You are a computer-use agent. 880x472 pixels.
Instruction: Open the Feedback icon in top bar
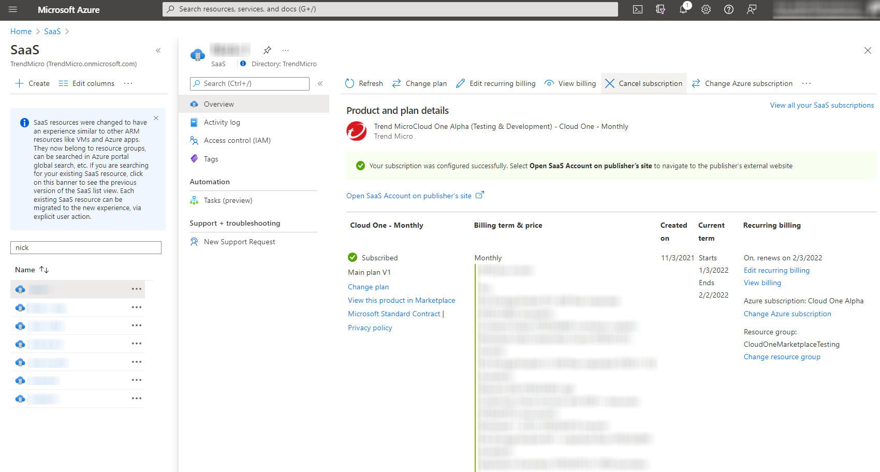(752, 9)
